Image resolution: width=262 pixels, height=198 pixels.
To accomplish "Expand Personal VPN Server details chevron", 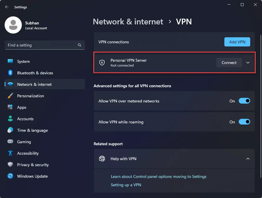I will pyautogui.click(x=248, y=63).
